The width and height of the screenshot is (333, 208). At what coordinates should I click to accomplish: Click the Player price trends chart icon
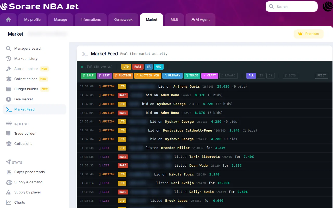click(x=9, y=172)
